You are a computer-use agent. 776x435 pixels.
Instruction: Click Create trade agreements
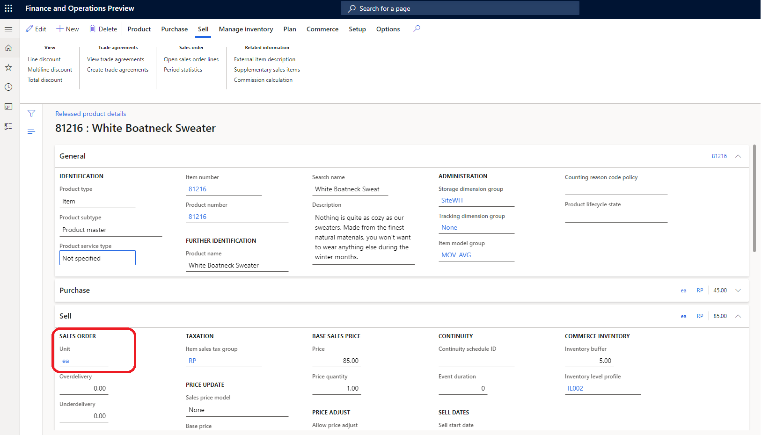click(117, 70)
